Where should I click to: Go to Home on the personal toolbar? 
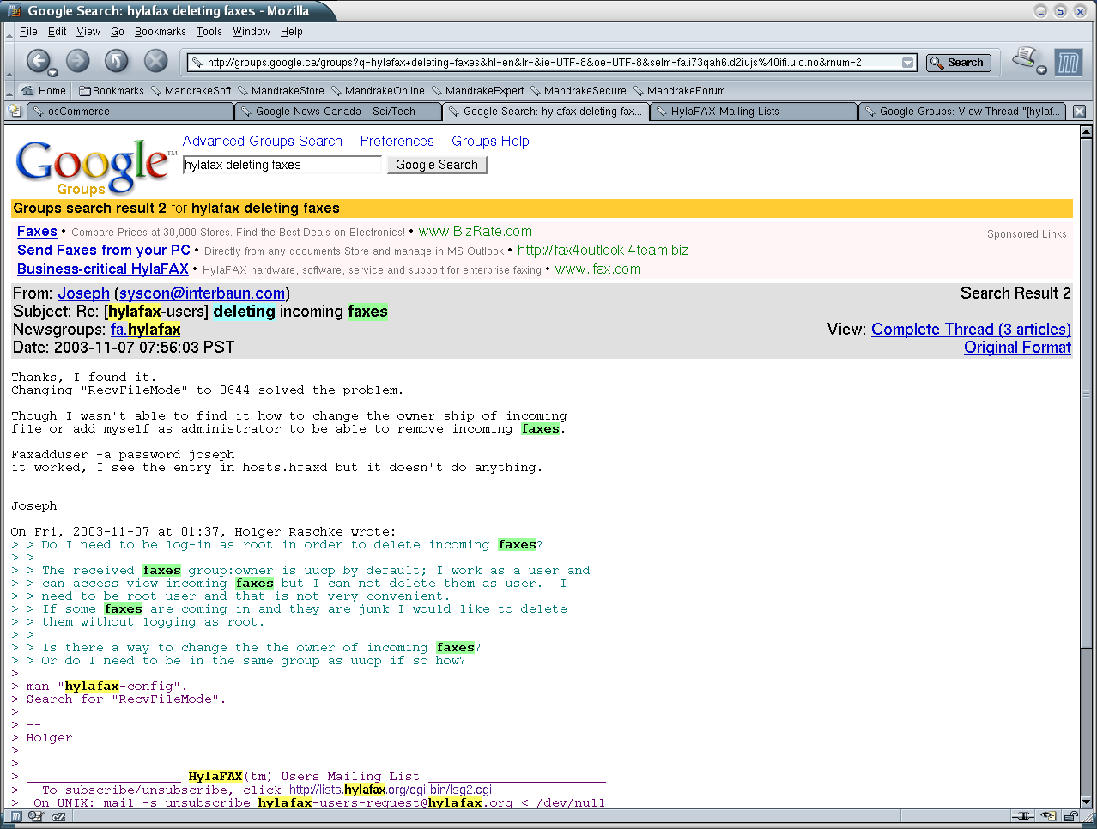coord(44,91)
